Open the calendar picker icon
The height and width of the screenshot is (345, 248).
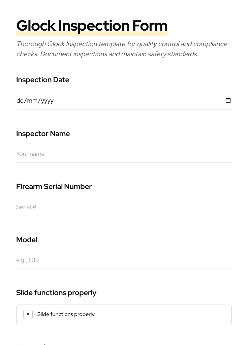(228, 100)
